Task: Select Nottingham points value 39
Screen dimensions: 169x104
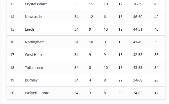Action: pos(156,42)
